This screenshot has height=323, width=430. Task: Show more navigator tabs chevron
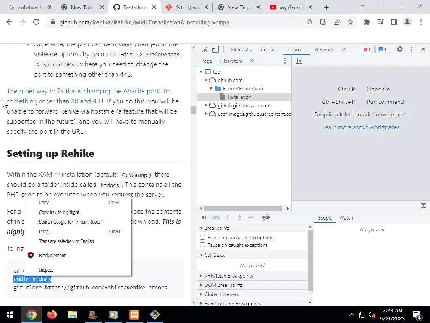tap(252, 61)
